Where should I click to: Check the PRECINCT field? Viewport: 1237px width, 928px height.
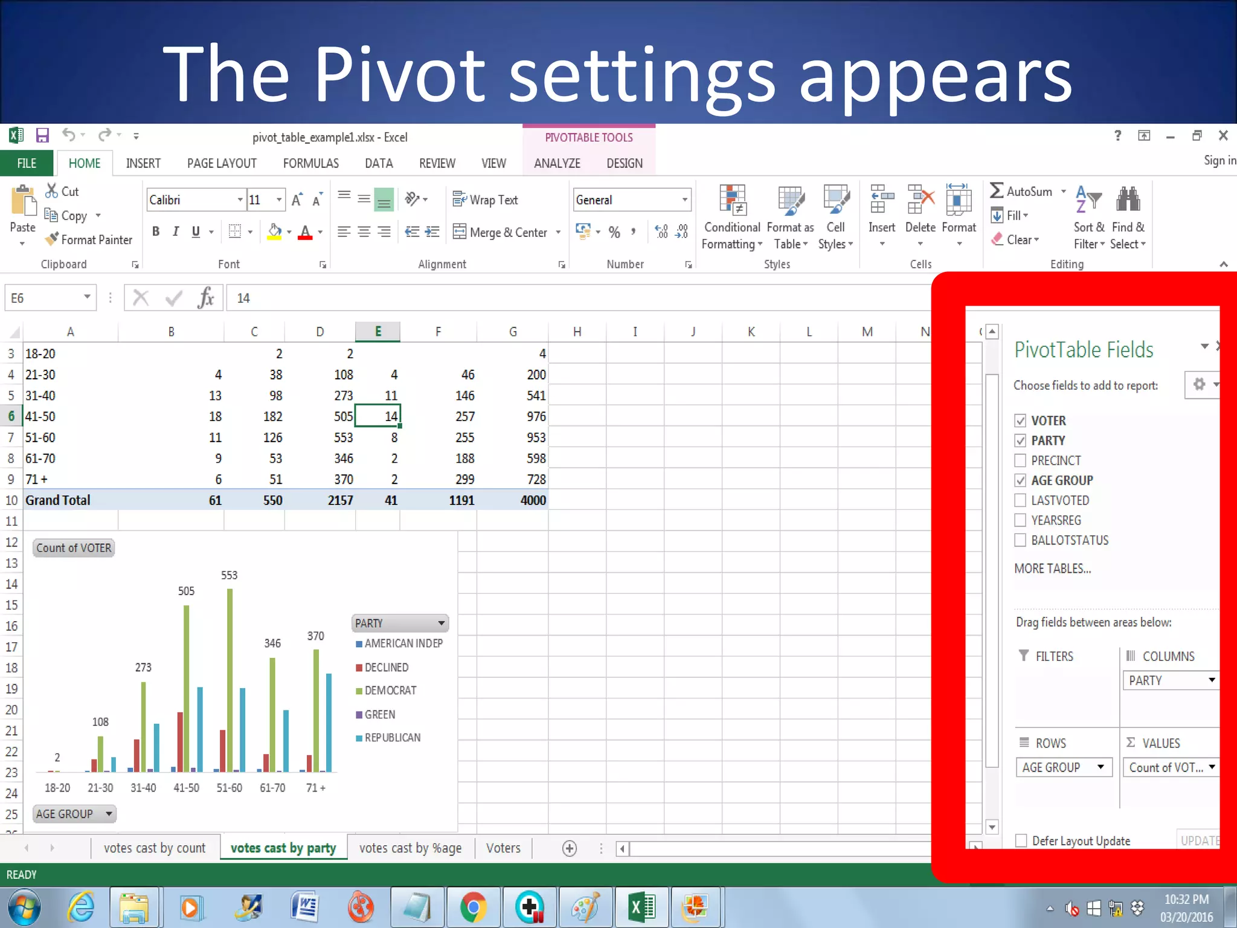[1020, 460]
